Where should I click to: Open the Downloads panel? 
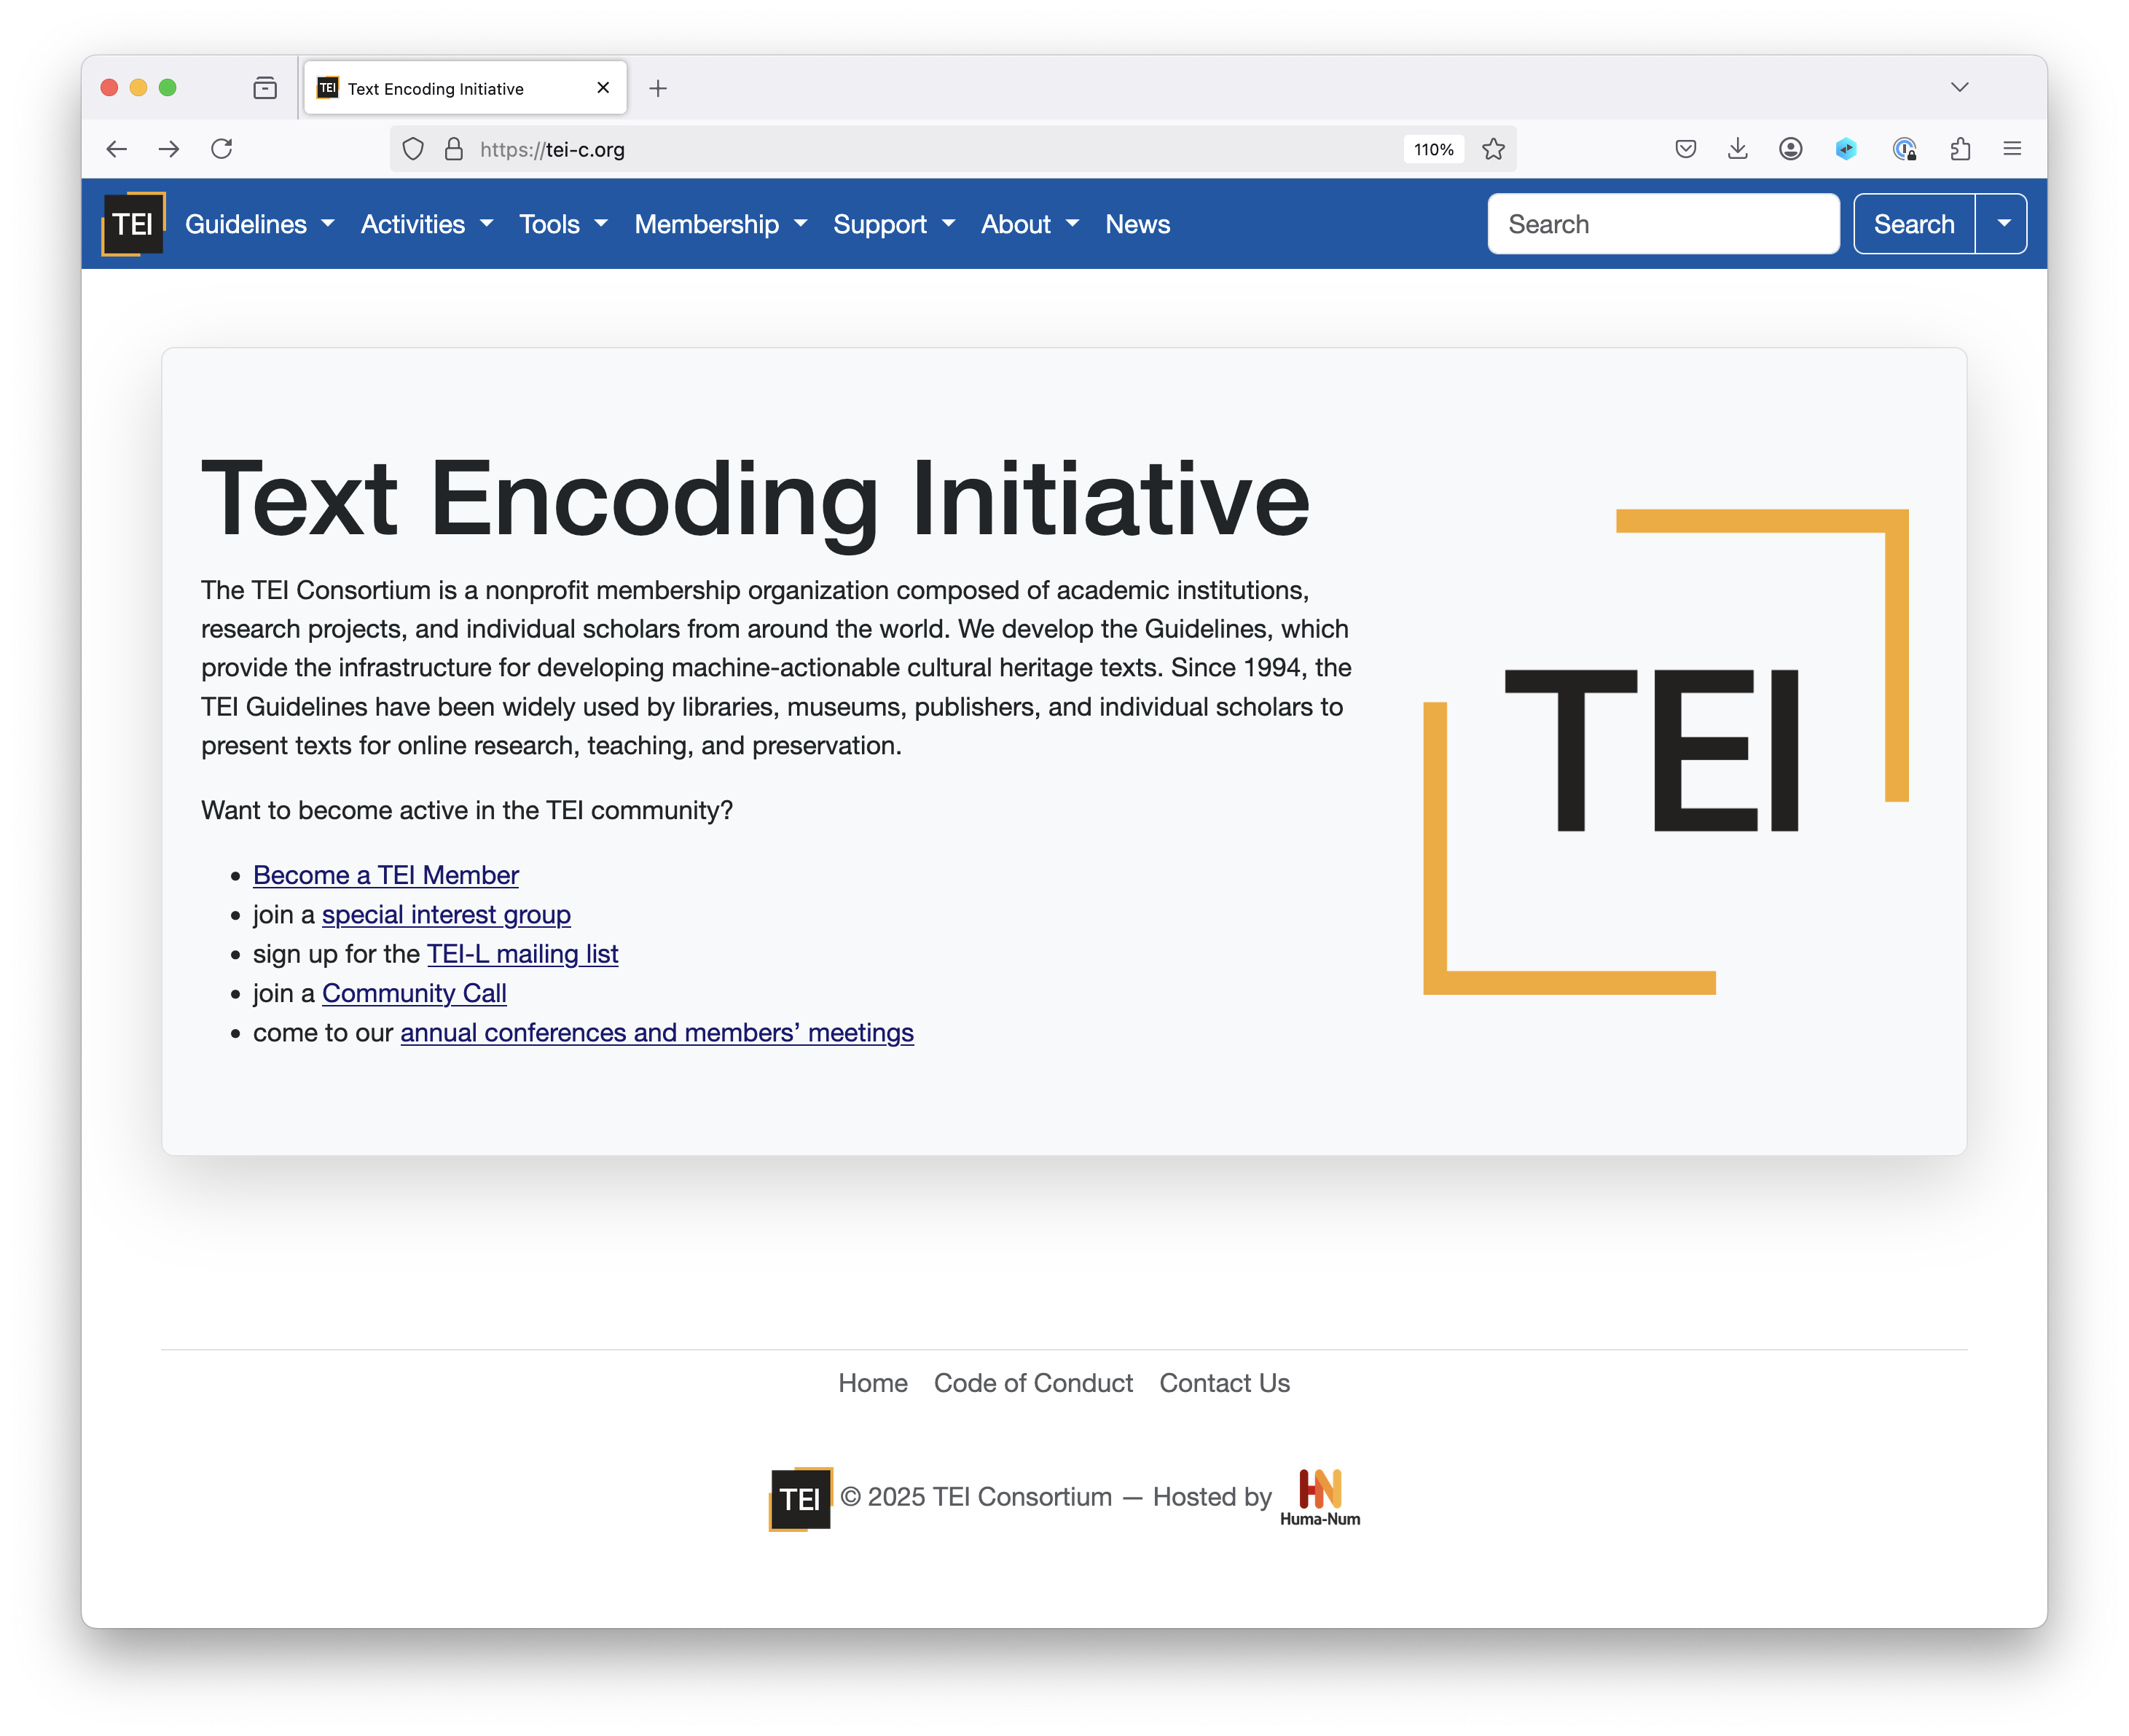[1738, 149]
